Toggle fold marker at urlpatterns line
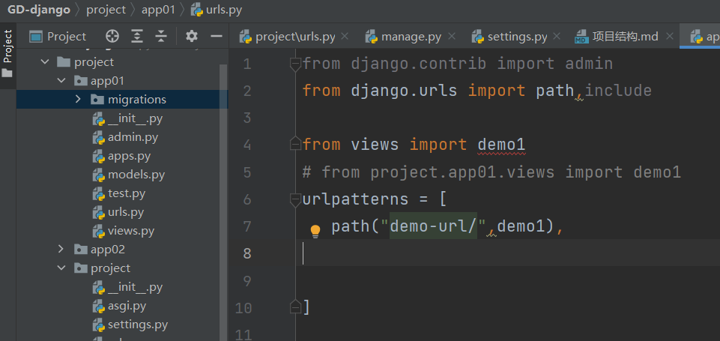This screenshot has height=341, width=720. tap(295, 200)
